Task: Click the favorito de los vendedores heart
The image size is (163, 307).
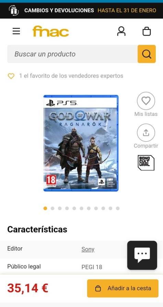Action: coord(11,76)
